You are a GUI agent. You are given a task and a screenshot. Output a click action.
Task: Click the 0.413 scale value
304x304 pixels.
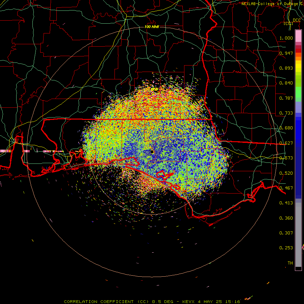[286, 203]
